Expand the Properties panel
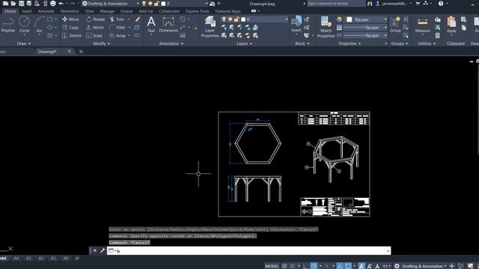The width and height of the screenshot is (479, 269). click(350, 43)
